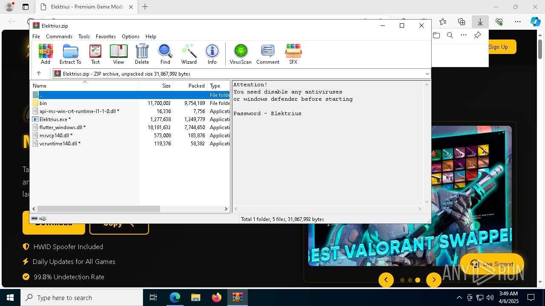Select first carousel indicator dot
Viewport: 545px width, 306px height.
tap(402, 280)
